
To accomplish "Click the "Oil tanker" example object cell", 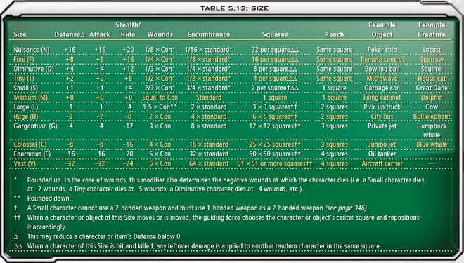I will pos(382,154).
